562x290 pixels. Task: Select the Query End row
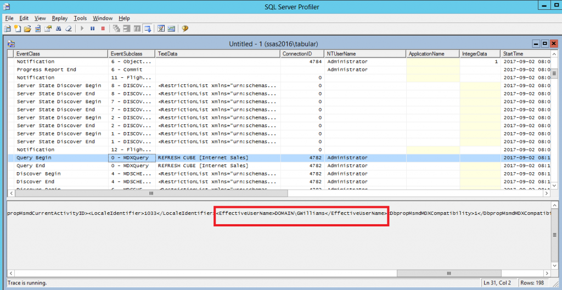[279, 166]
